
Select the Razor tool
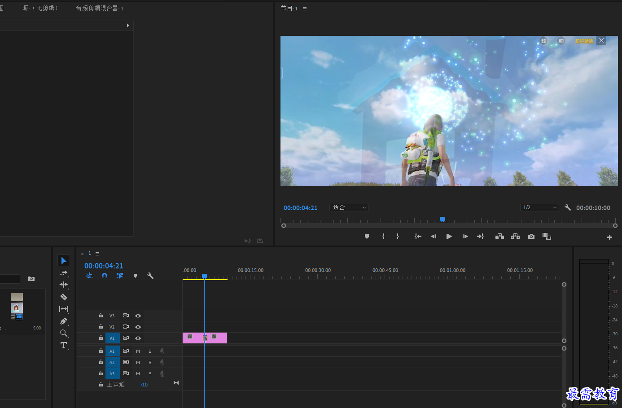(x=64, y=297)
